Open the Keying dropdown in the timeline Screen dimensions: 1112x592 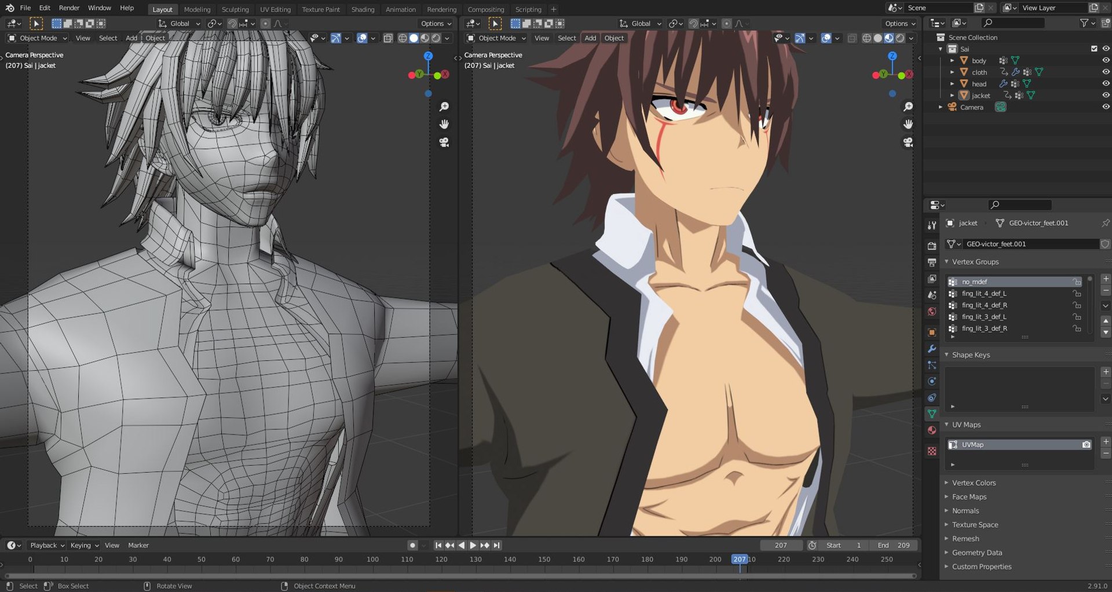(x=84, y=545)
